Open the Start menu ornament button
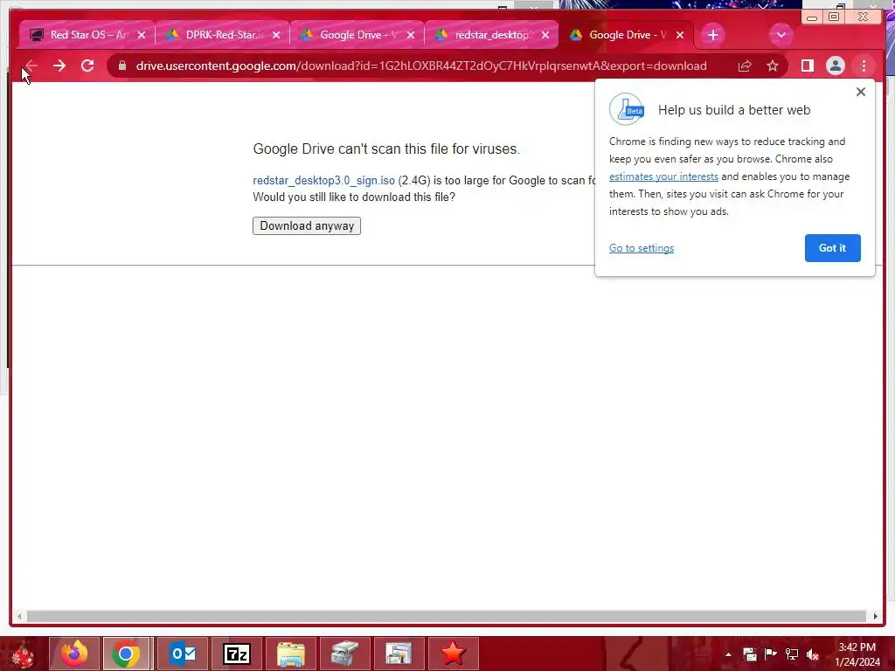The height and width of the screenshot is (671, 895). pos(23,654)
